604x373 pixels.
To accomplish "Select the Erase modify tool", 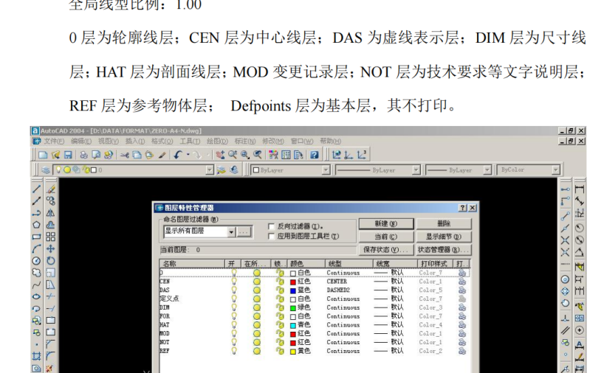I will click(50, 189).
